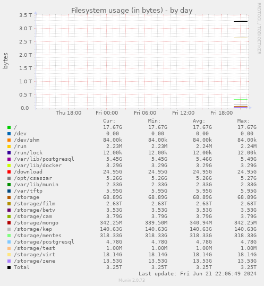Screen dimensions: 264x286
Task: Click the 5.27G max value for /opt/csaszar
Action: (x=249, y=178)
